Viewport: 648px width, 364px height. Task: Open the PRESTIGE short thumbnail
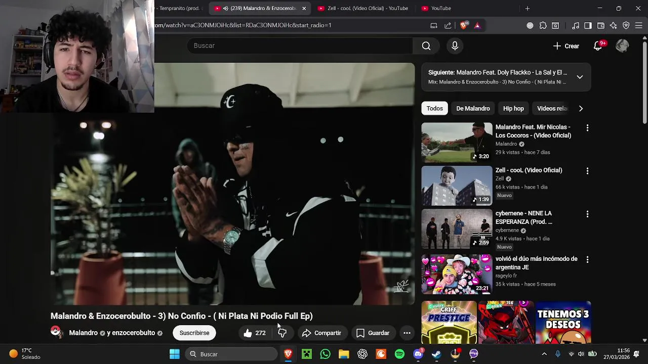(x=449, y=323)
